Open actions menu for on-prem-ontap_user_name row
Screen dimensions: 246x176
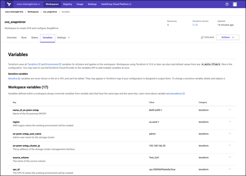(x=230, y=133)
